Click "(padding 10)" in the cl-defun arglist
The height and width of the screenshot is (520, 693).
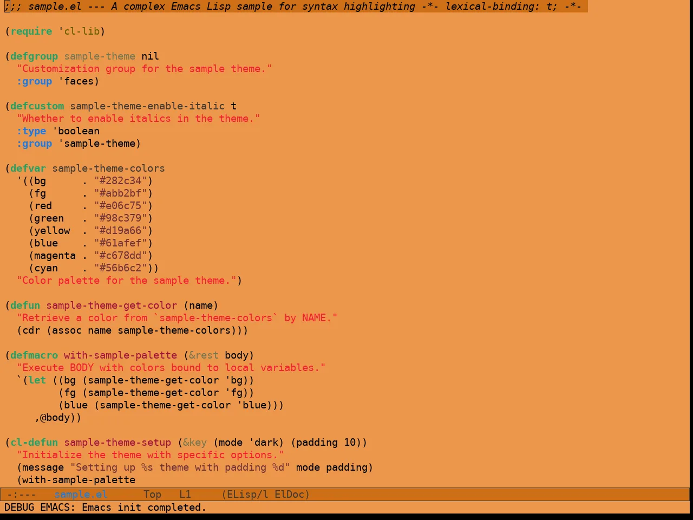pyautogui.click(x=326, y=443)
